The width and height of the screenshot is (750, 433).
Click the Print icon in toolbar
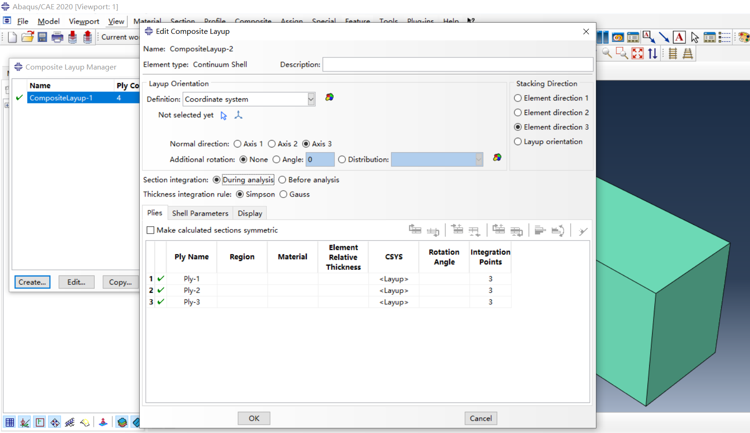pyautogui.click(x=58, y=37)
